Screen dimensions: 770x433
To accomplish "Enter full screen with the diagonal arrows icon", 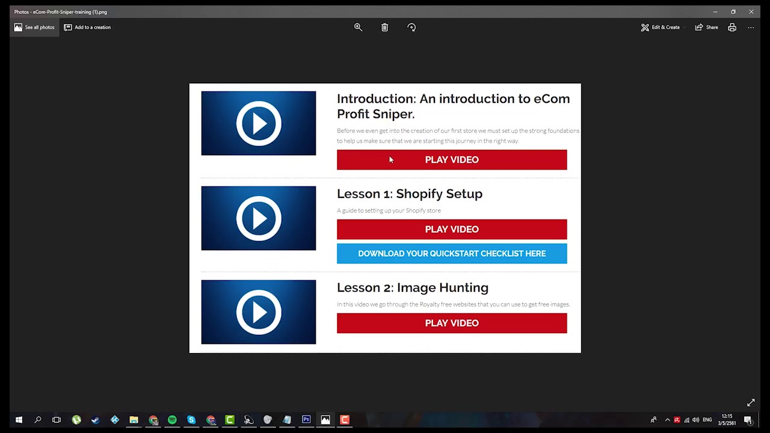I will tap(751, 403).
